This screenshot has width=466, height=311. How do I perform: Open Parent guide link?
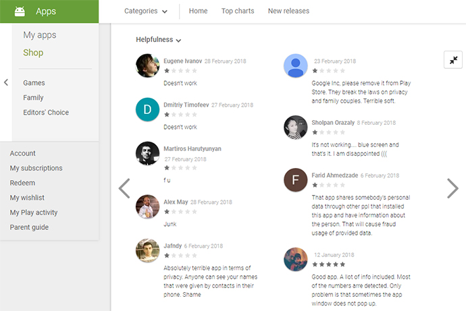[29, 227]
